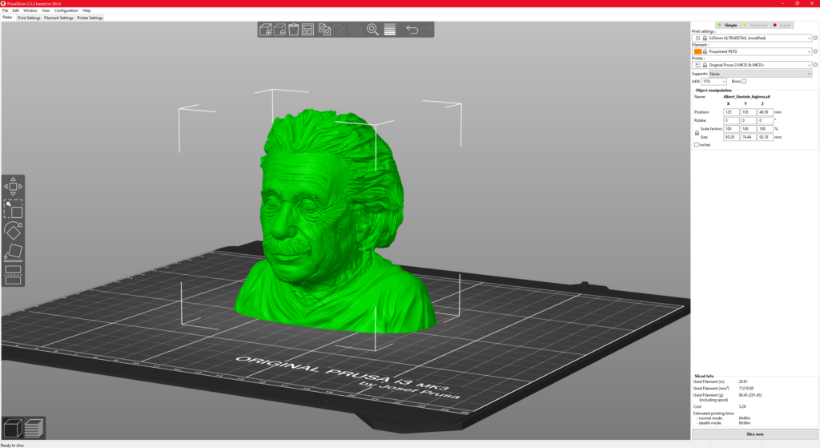Switch to Simple mode
The height and width of the screenshot is (448, 820).
click(x=728, y=26)
